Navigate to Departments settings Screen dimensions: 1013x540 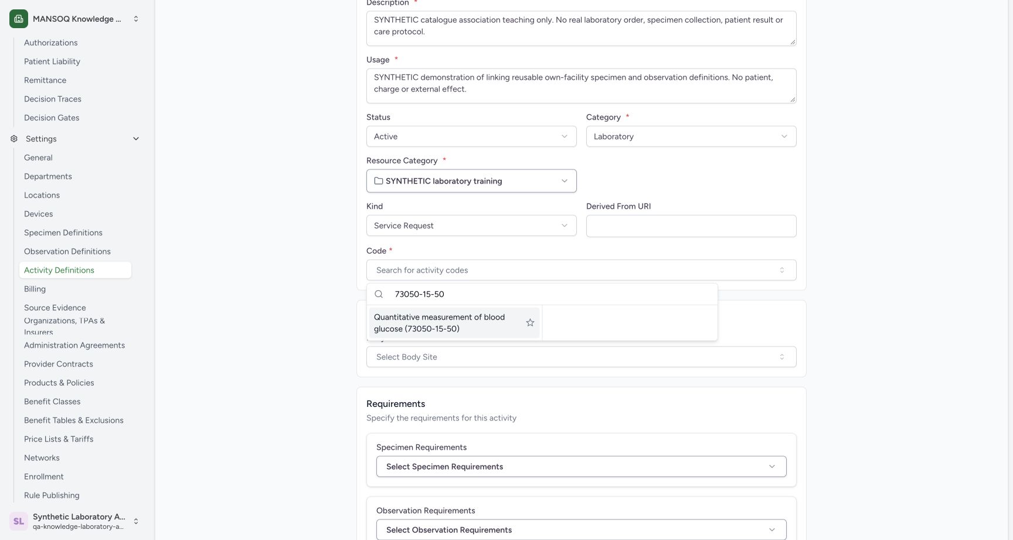[48, 176]
